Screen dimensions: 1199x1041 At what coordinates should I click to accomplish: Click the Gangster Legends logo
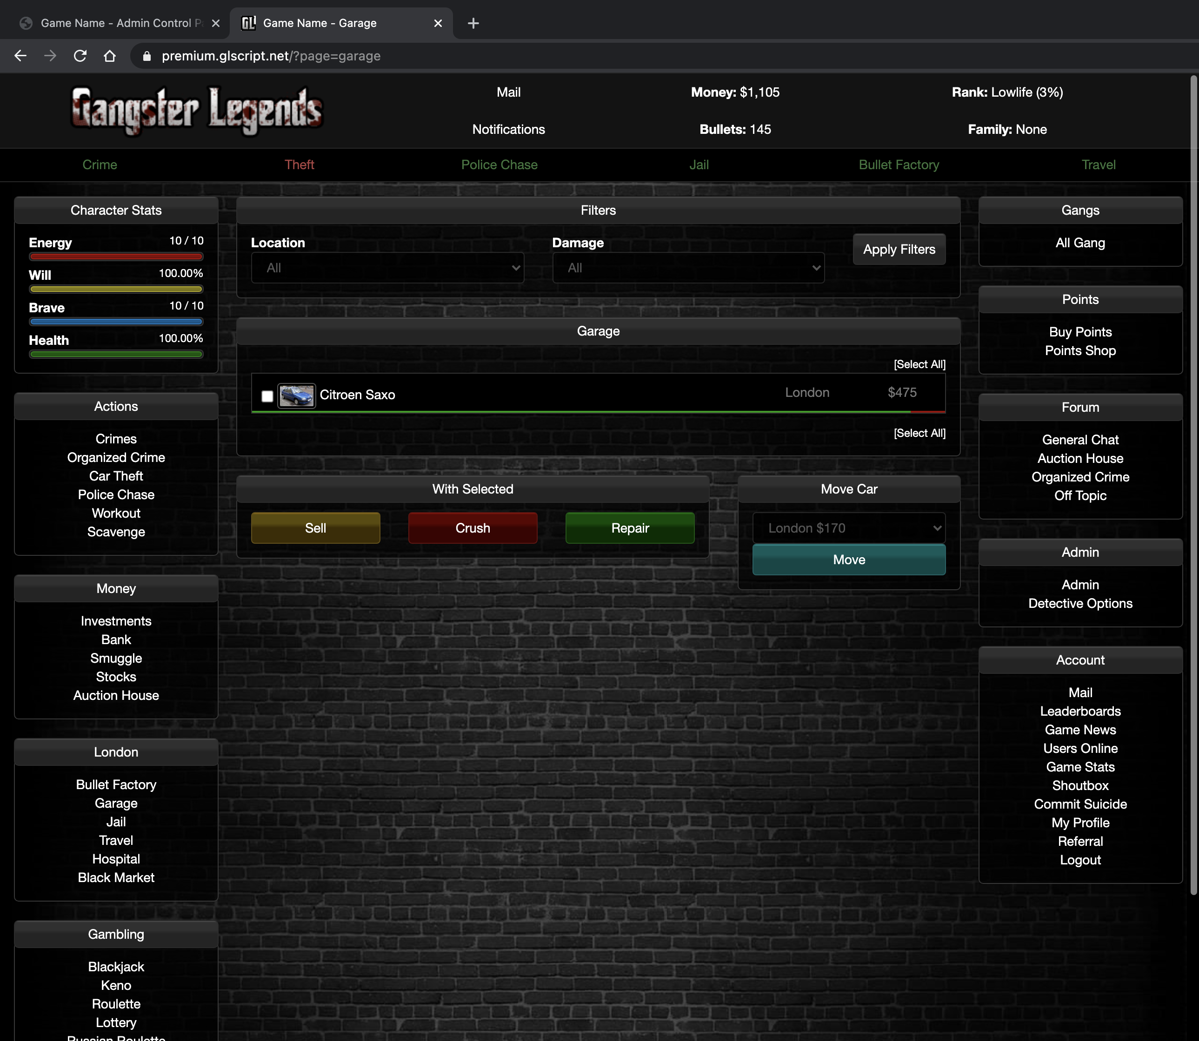pos(197,111)
